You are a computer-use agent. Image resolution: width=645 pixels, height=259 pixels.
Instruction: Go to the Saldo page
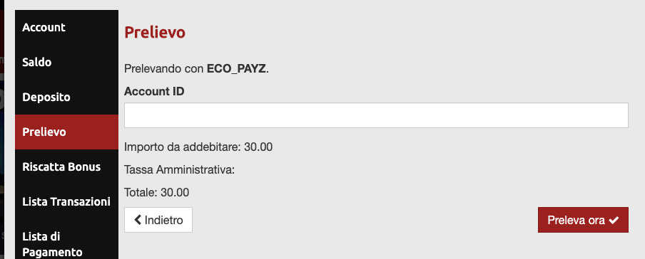click(66, 63)
